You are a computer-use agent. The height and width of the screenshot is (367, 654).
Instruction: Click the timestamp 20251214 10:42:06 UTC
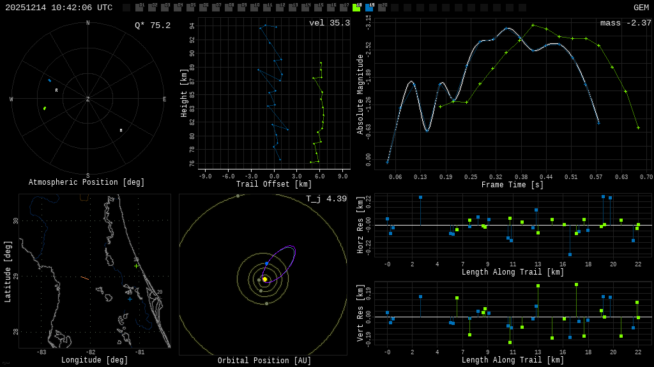pyautogui.click(x=59, y=8)
